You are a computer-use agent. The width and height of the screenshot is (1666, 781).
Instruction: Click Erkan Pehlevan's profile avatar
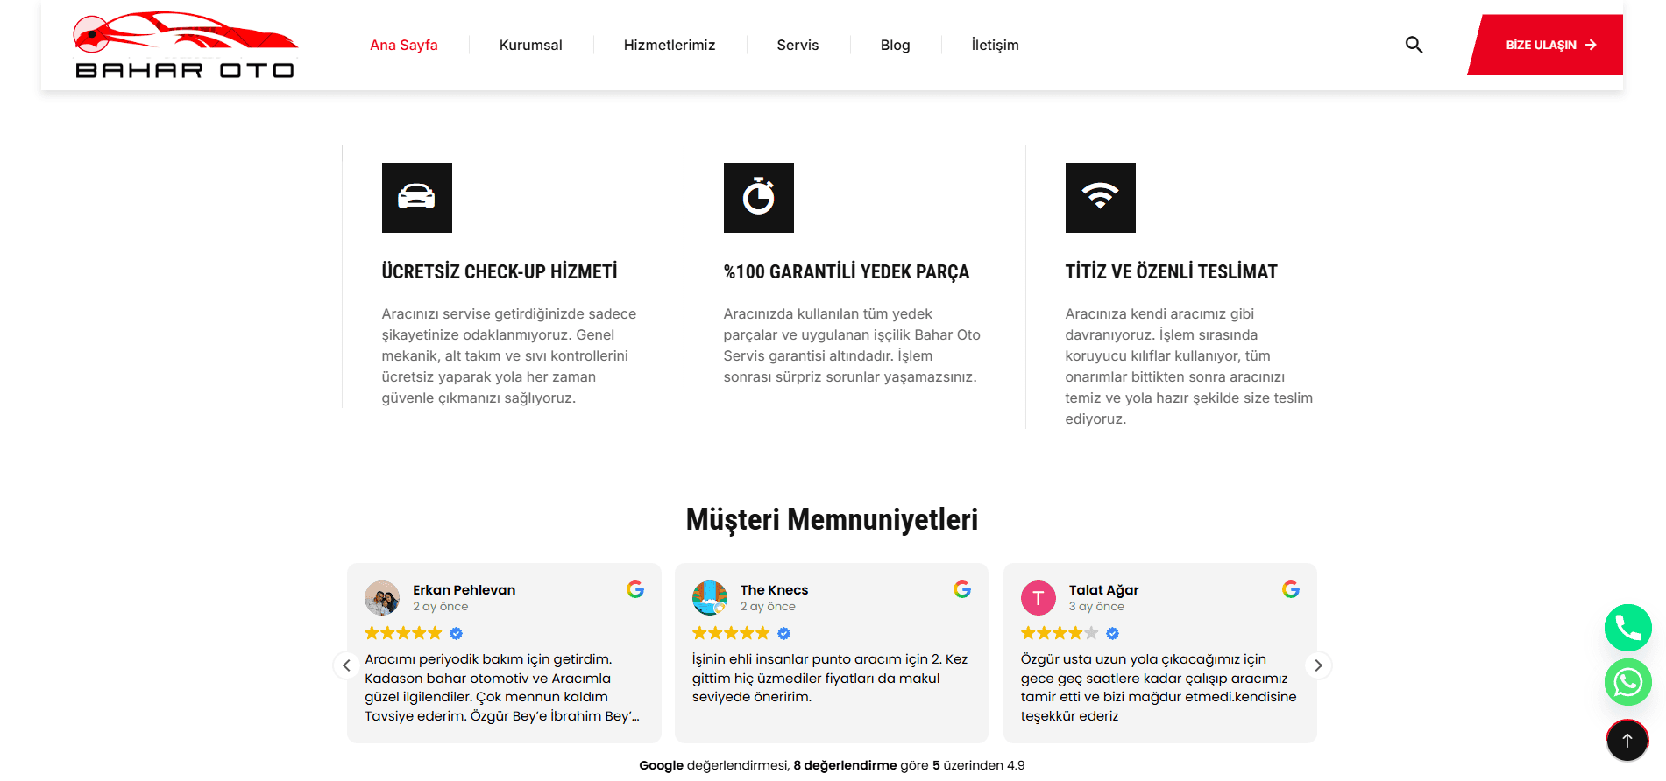tap(382, 598)
